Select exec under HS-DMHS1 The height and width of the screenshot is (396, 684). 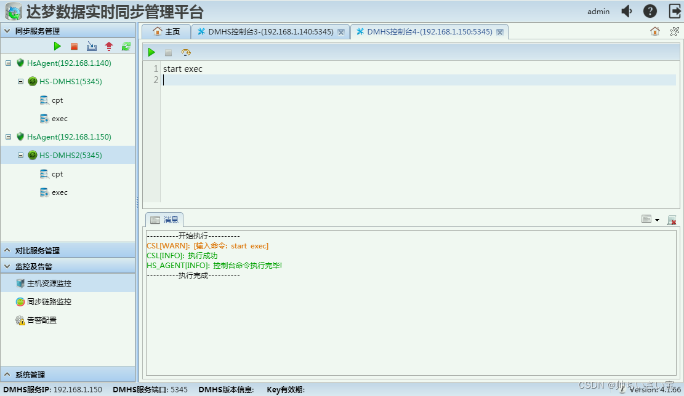[x=60, y=119]
